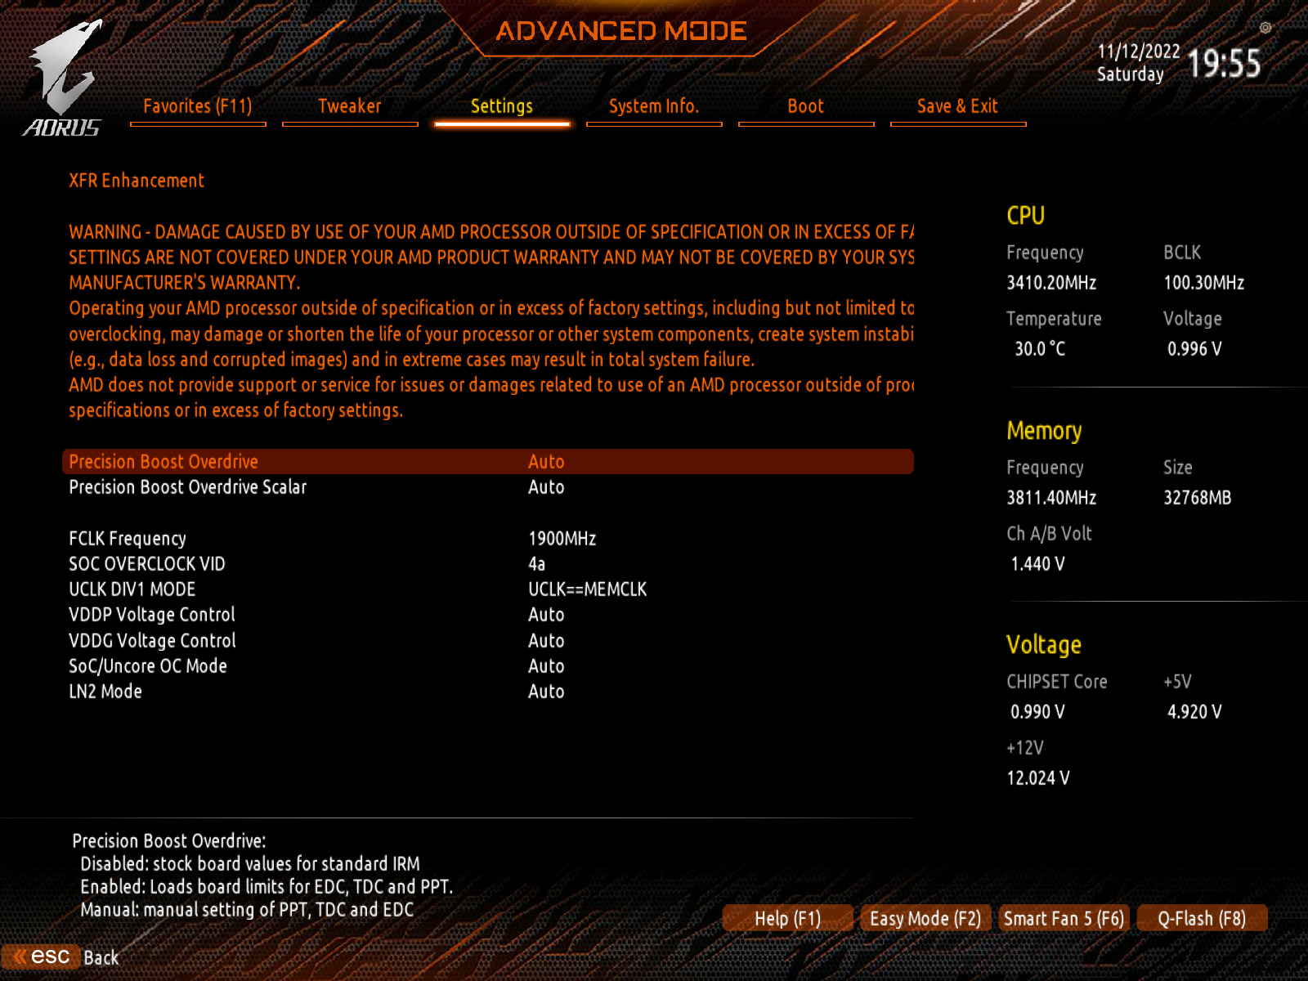Open the System Info. tab
This screenshot has height=981, width=1308.
click(654, 107)
